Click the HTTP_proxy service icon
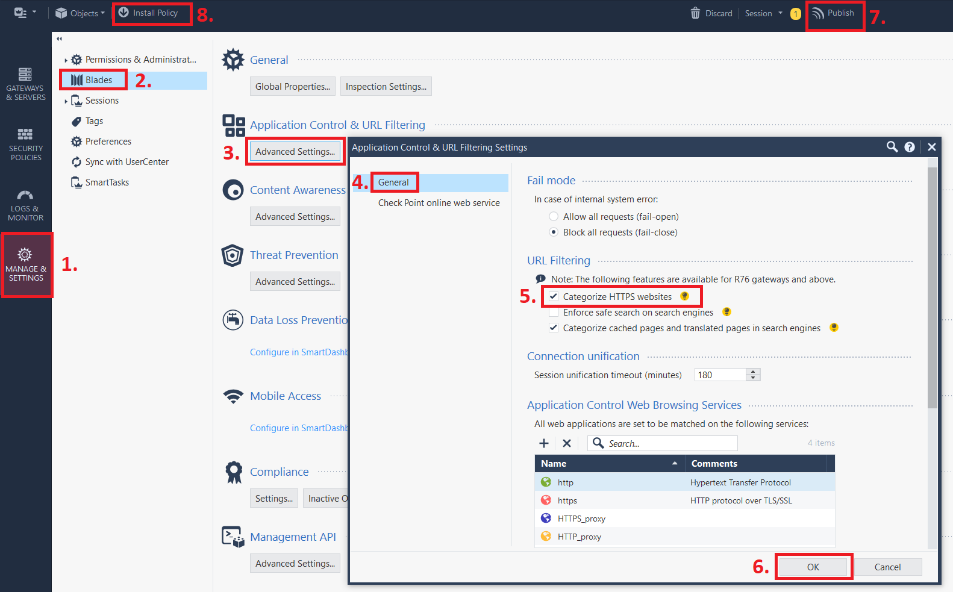Viewport: 953px width, 592px height. click(x=546, y=536)
